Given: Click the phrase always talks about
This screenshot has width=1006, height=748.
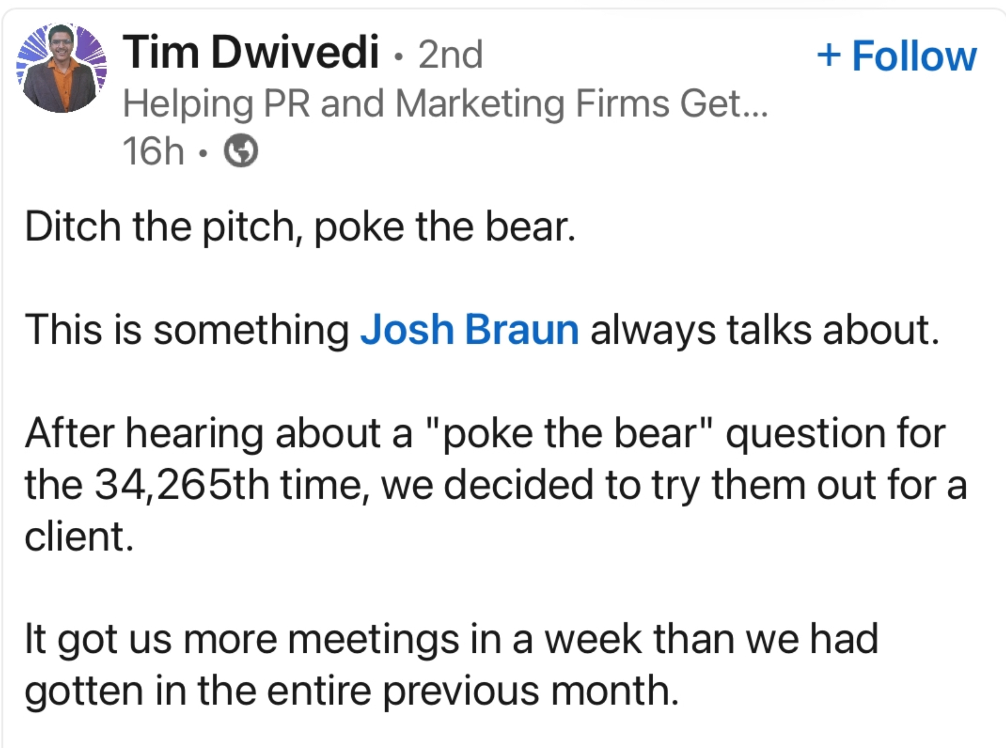Looking at the screenshot, I should 764,329.
